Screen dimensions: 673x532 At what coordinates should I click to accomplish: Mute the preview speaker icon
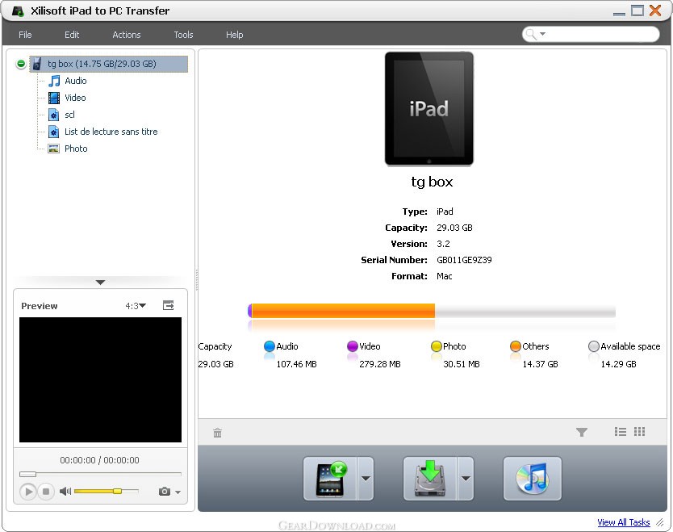(65, 491)
